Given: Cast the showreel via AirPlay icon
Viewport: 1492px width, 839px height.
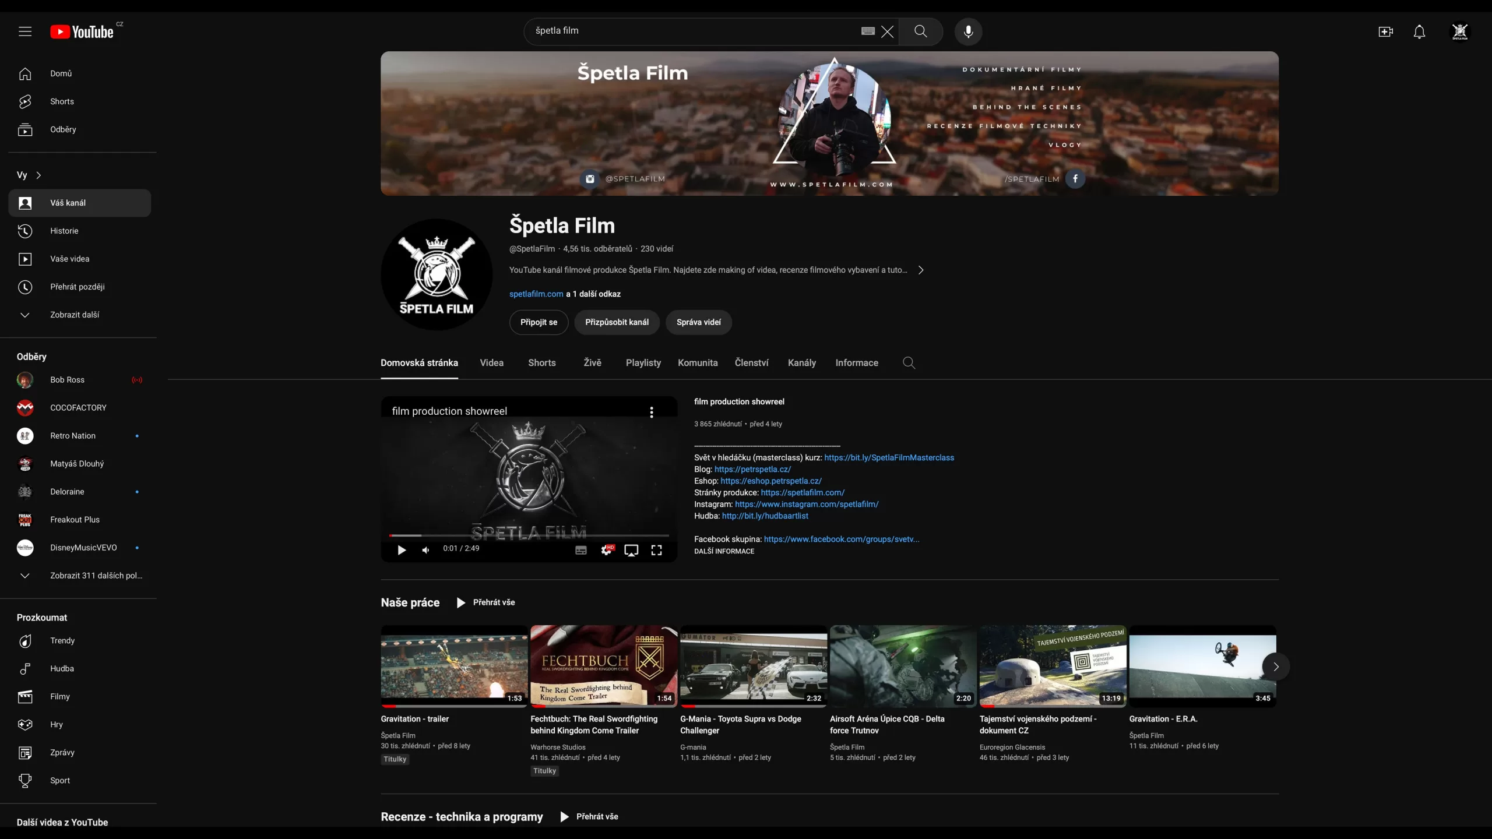Looking at the screenshot, I should click(x=631, y=550).
